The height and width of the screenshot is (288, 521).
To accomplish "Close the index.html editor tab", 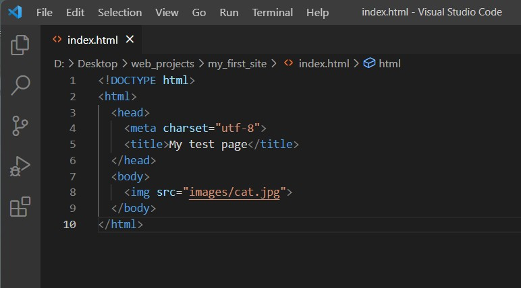I will point(130,40).
